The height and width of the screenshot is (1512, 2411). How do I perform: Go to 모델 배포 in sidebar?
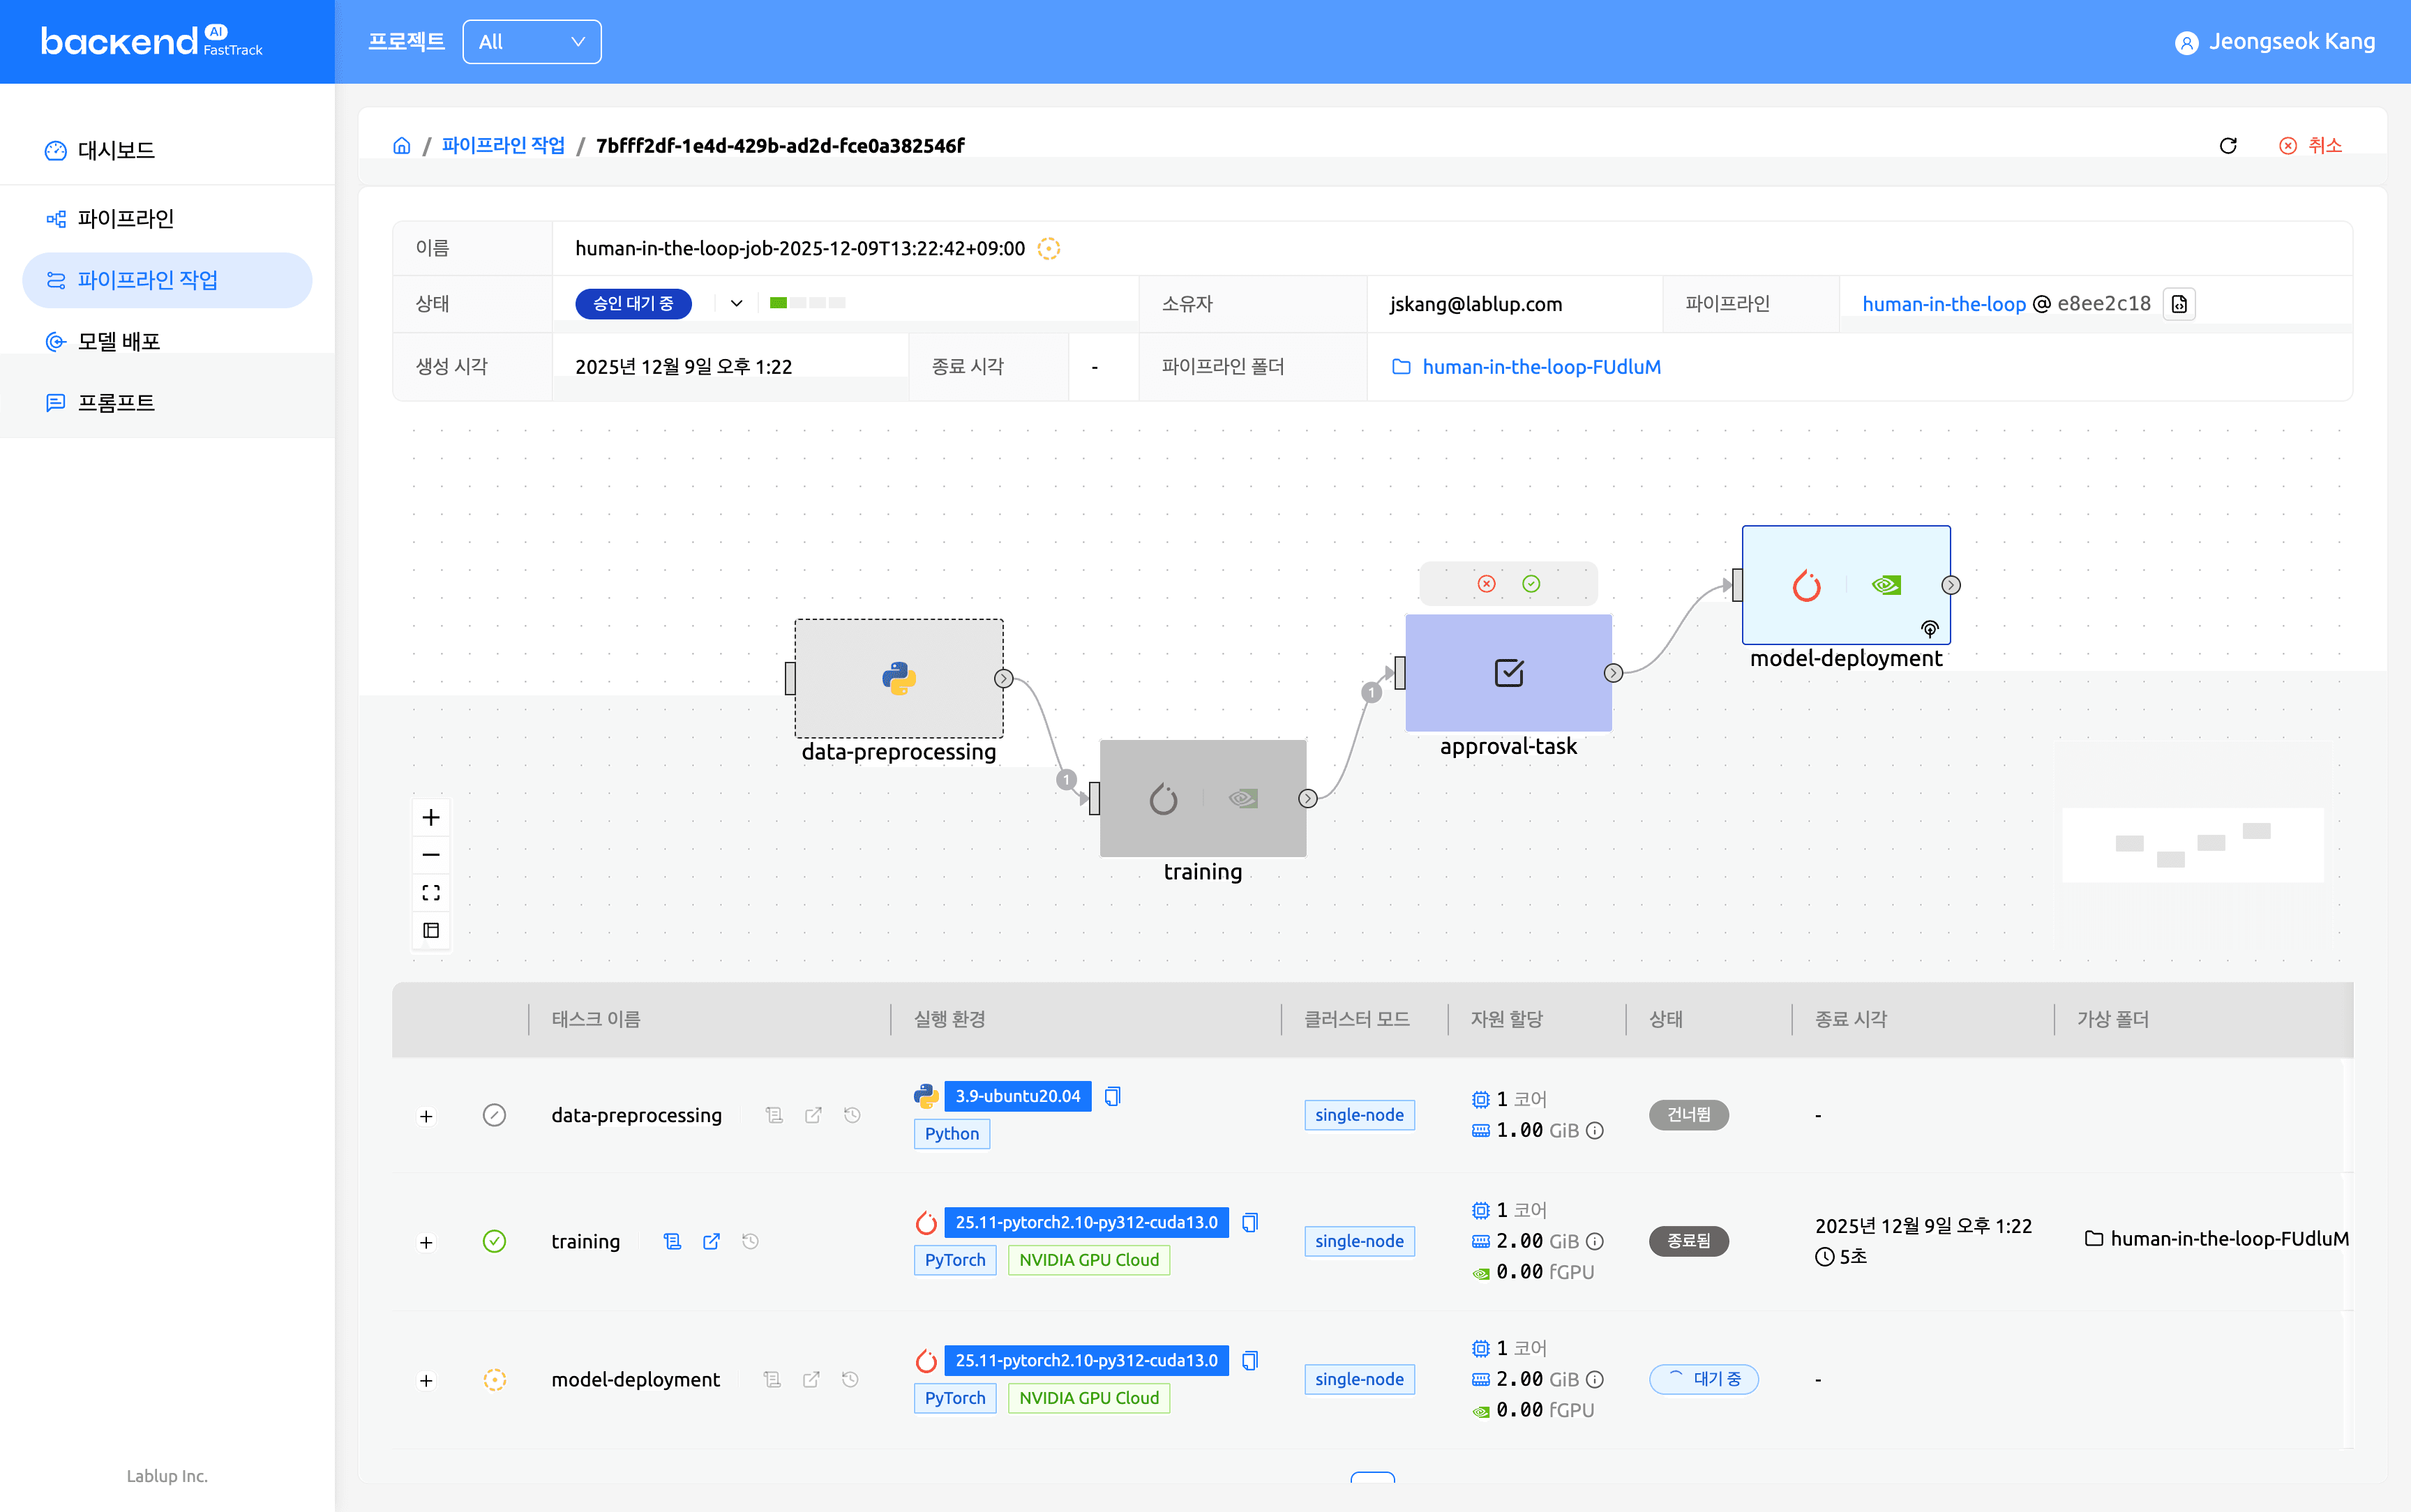(x=118, y=341)
